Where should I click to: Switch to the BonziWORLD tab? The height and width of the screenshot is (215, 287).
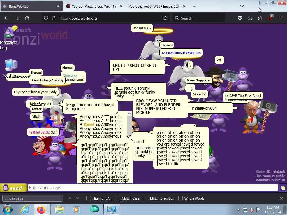point(31,6)
